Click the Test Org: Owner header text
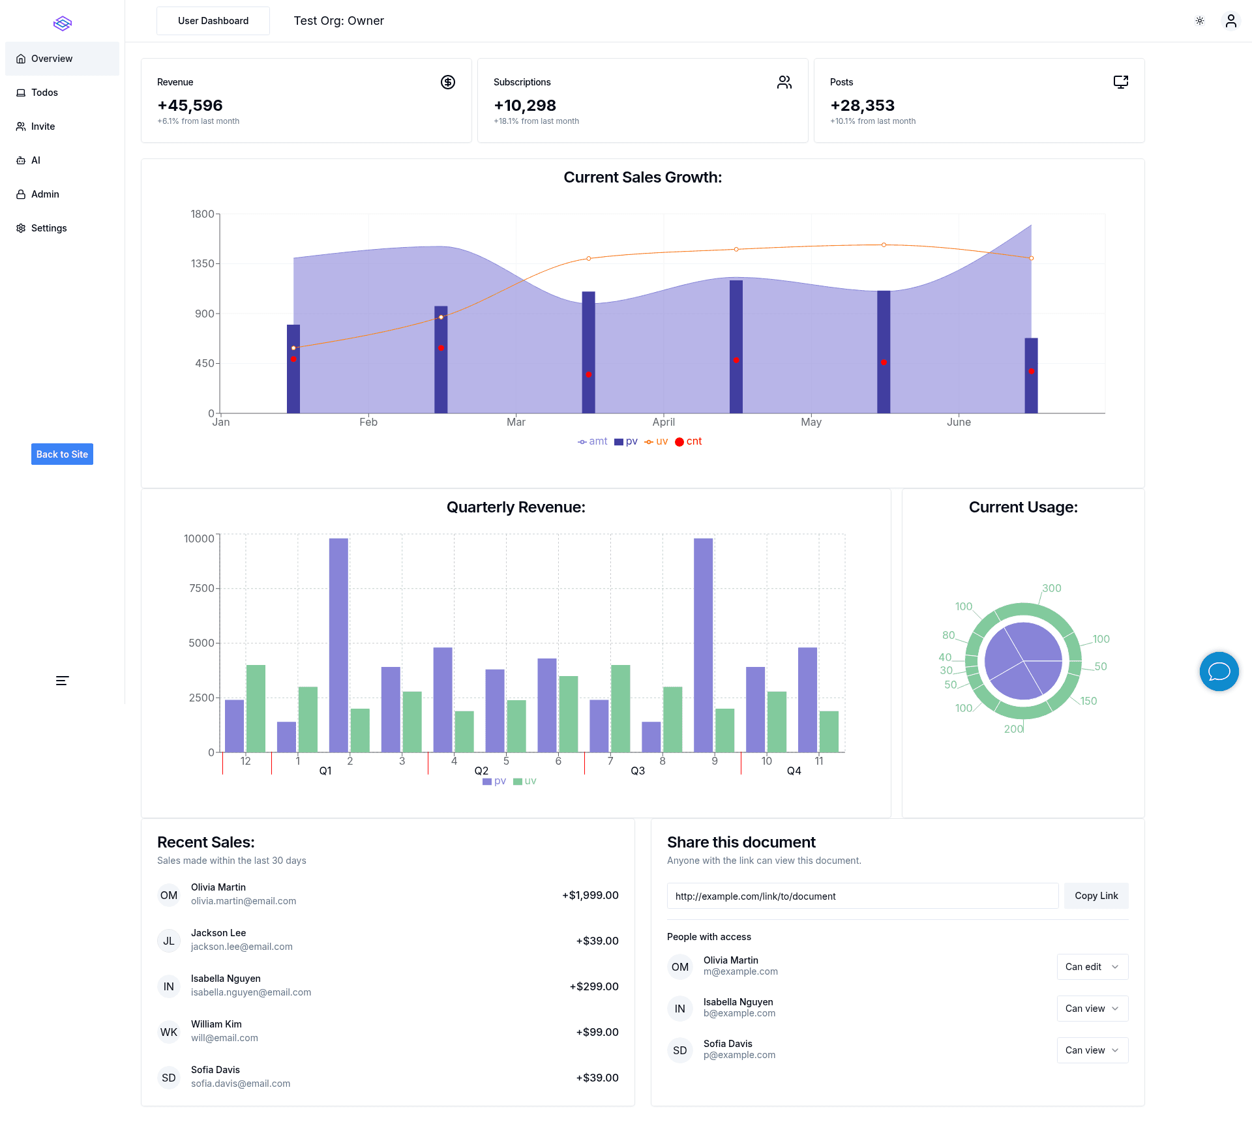 tap(339, 21)
